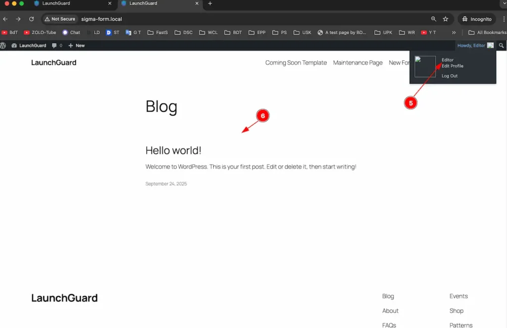507x328 pixels.
Task: Open the zoom magnifier icon in the address bar
Action: coord(434,19)
